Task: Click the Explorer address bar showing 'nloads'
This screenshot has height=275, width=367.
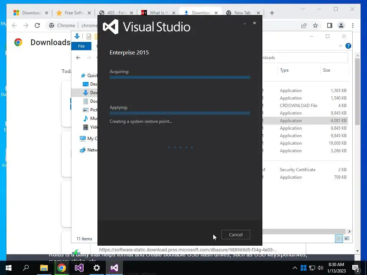Action: click(x=305, y=58)
